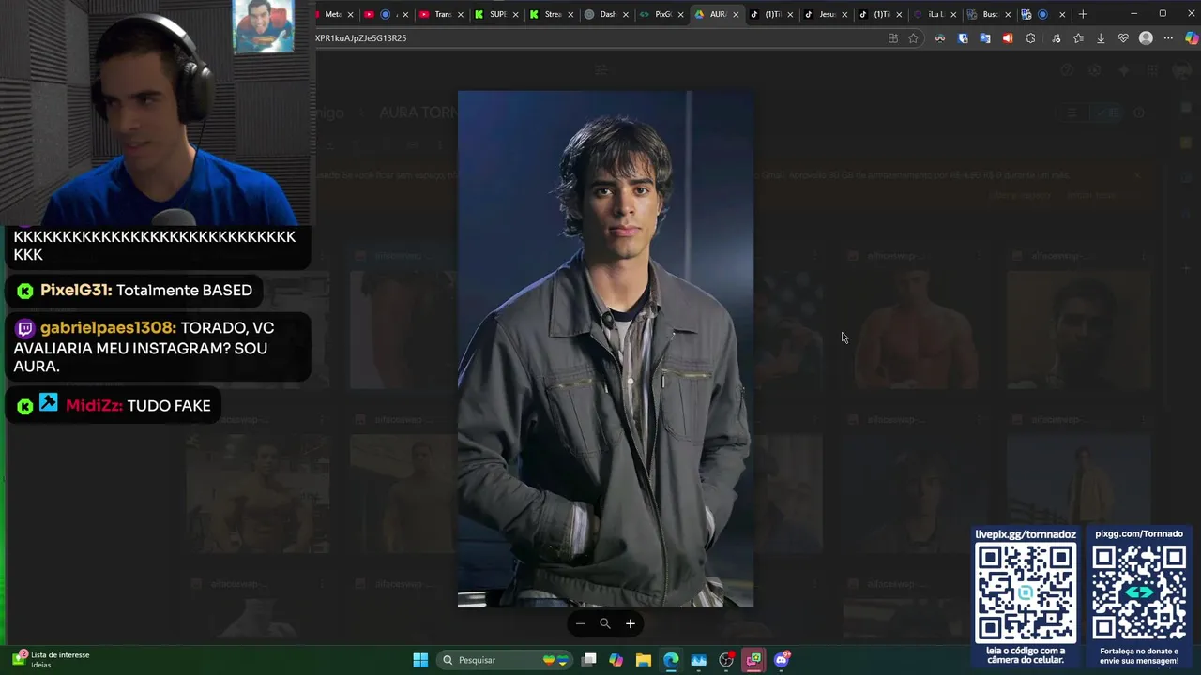Click the blue shield extension icon
The height and width of the screenshot is (675, 1201).
coord(964,38)
